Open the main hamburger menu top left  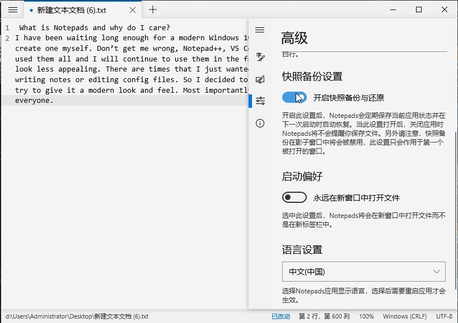tap(12, 9)
